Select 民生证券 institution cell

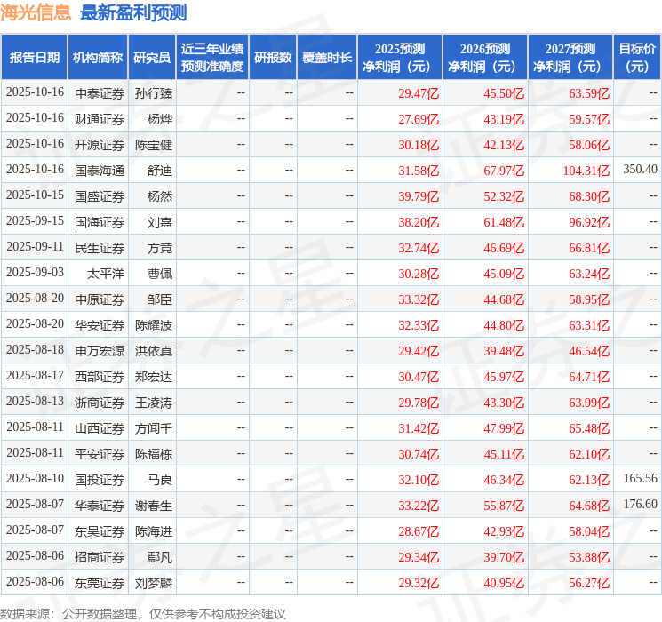tap(100, 248)
